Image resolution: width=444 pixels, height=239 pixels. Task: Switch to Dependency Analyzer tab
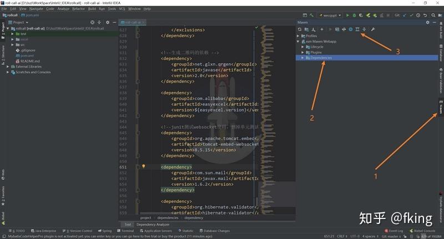[153, 225]
